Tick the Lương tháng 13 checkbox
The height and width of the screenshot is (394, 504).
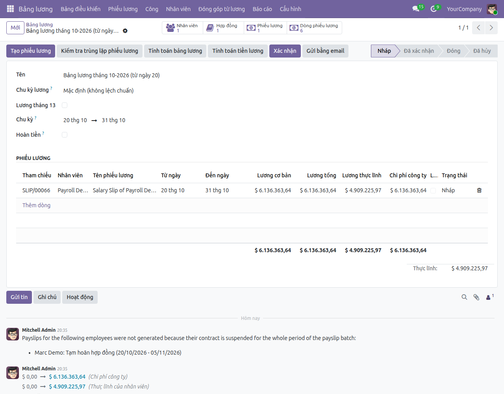click(x=65, y=105)
